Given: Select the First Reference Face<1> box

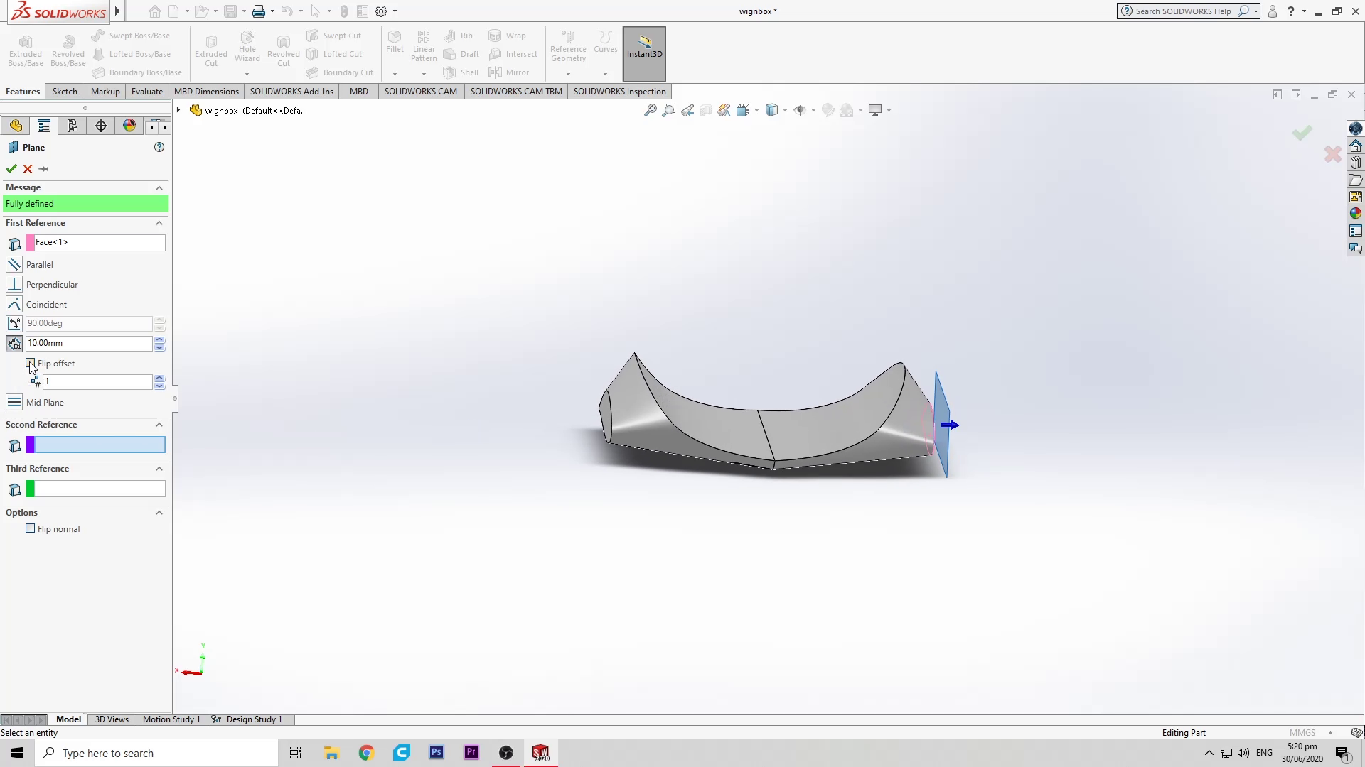Looking at the screenshot, I should (x=96, y=242).
